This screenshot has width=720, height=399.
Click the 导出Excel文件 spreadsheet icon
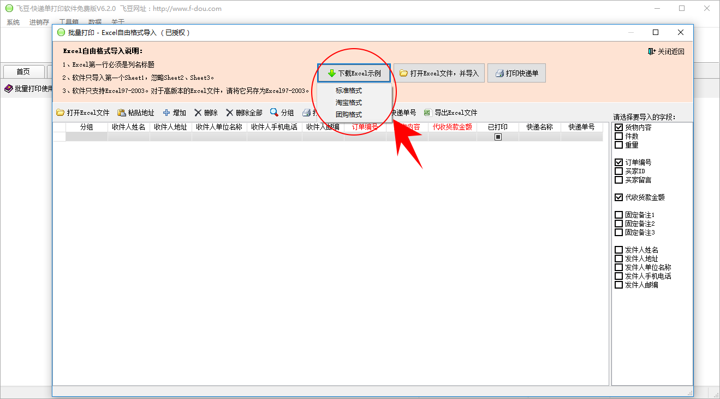pos(427,113)
